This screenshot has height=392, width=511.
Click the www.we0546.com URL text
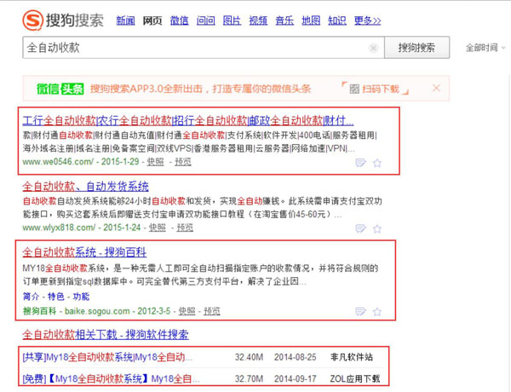58,162
